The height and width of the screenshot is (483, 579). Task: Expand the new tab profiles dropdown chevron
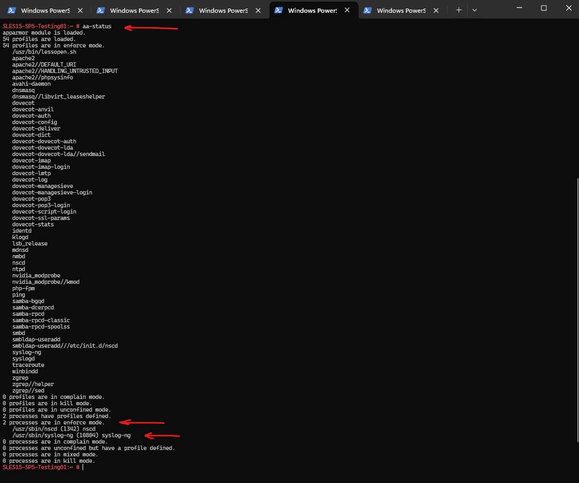pos(475,10)
